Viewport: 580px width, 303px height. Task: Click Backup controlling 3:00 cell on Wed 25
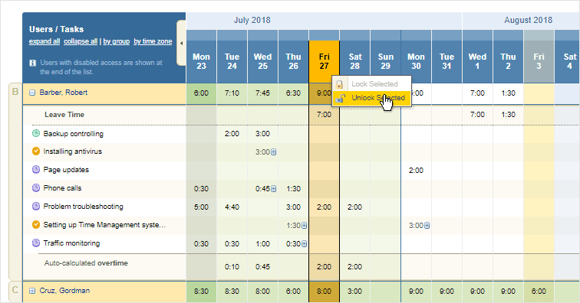262,134
